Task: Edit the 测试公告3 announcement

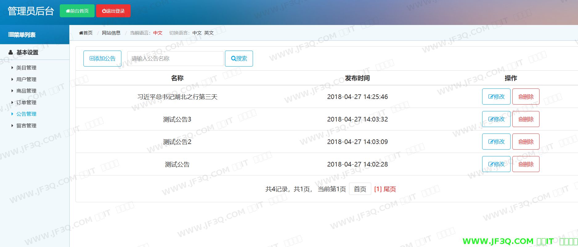Action: point(496,119)
